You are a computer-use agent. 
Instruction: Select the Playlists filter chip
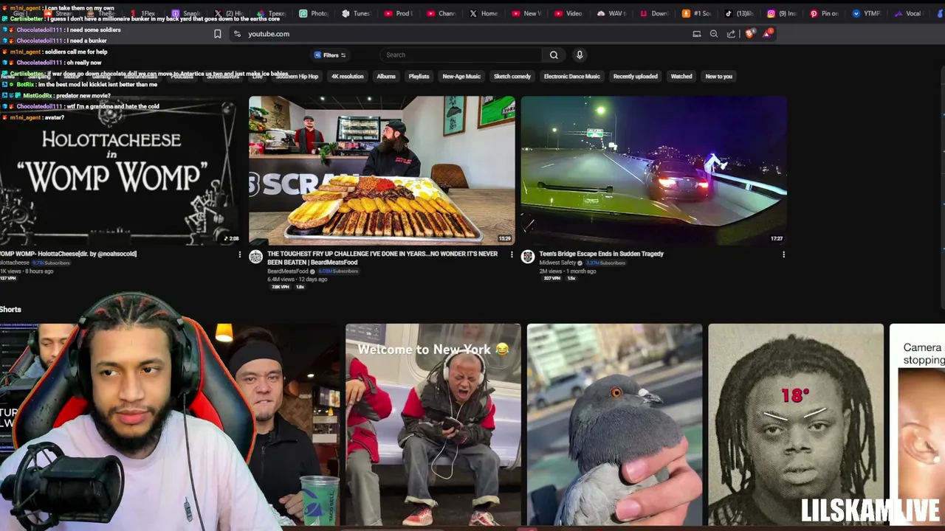[419, 76]
